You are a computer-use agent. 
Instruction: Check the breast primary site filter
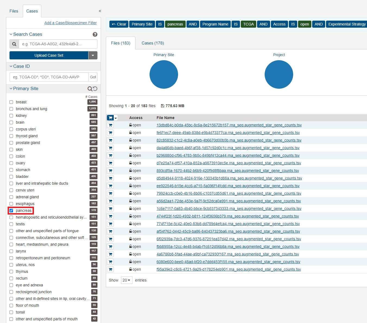coord(11,102)
